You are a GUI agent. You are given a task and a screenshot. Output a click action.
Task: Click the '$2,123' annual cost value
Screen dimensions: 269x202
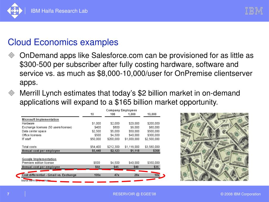click(x=115, y=151)
